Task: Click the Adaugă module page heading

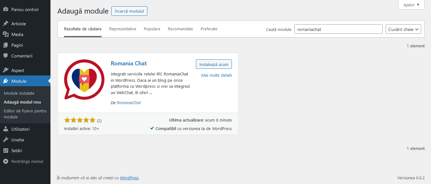Action: click(x=83, y=11)
